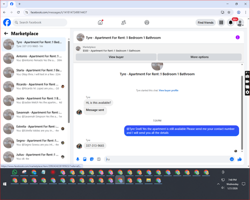Focus the Search Facebook field

pos(40,22)
